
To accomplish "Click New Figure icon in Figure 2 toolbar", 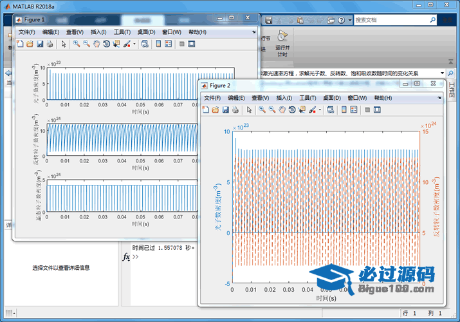I will pos(206,109).
